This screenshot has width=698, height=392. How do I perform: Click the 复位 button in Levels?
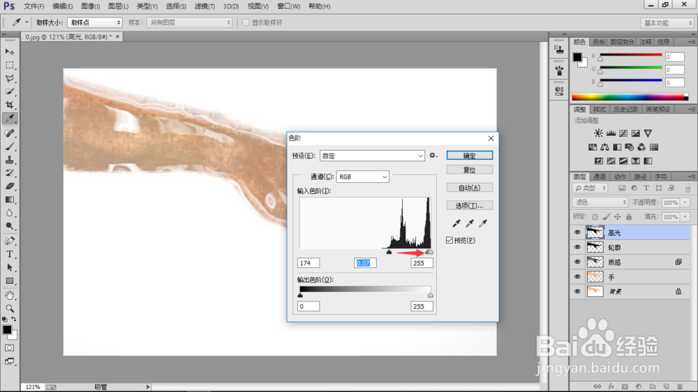(x=470, y=169)
